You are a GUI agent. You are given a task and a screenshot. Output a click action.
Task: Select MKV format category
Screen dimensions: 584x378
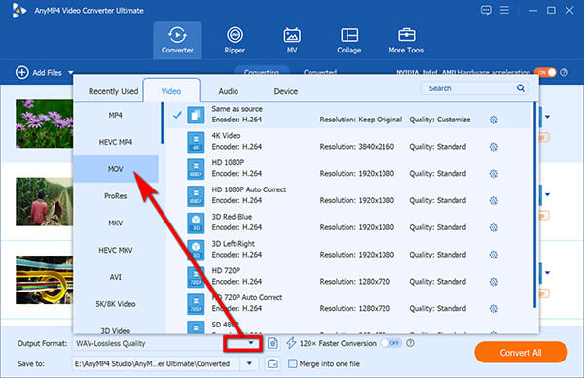[x=116, y=223]
